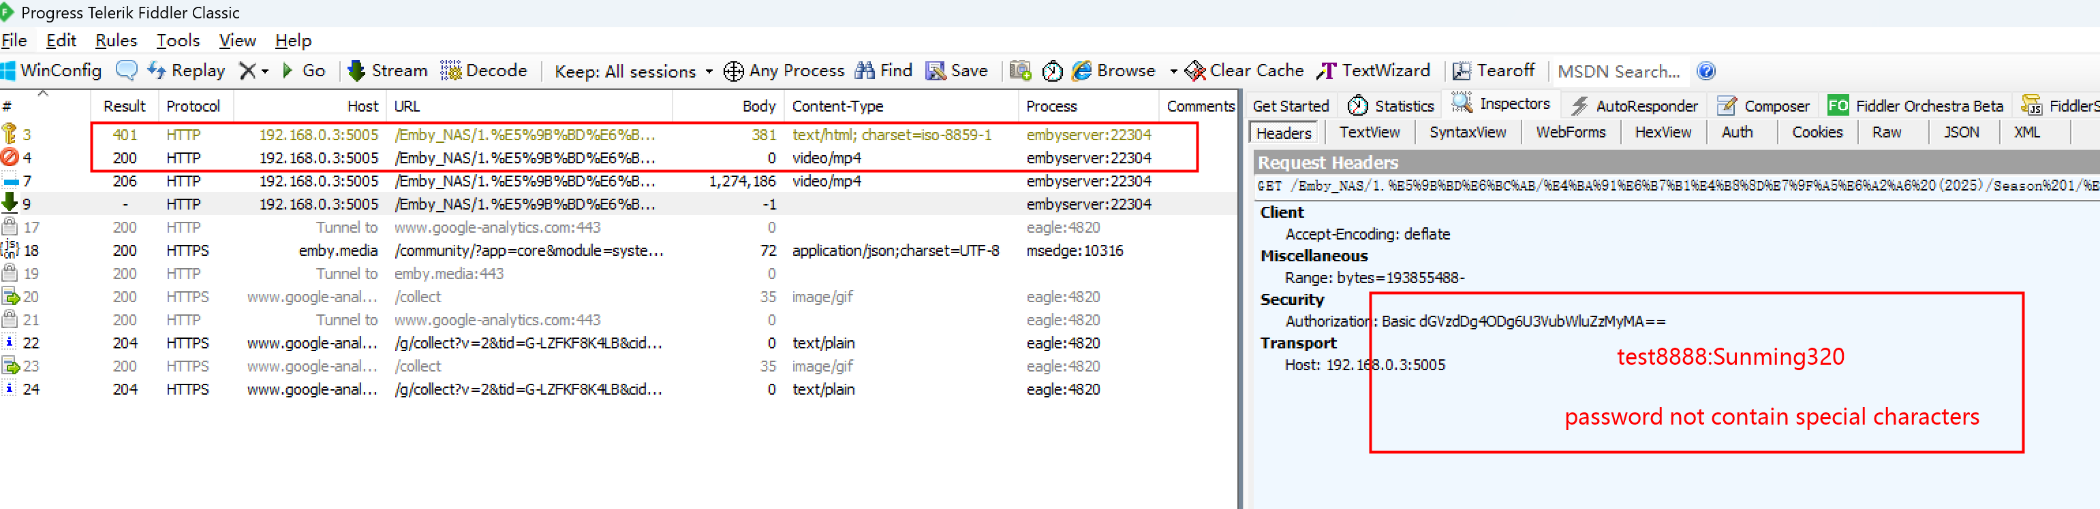The height and width of the screenshot is (509, 2100).
Task: Select session 22 with 204 result
Action: click(x=619, y=344)
